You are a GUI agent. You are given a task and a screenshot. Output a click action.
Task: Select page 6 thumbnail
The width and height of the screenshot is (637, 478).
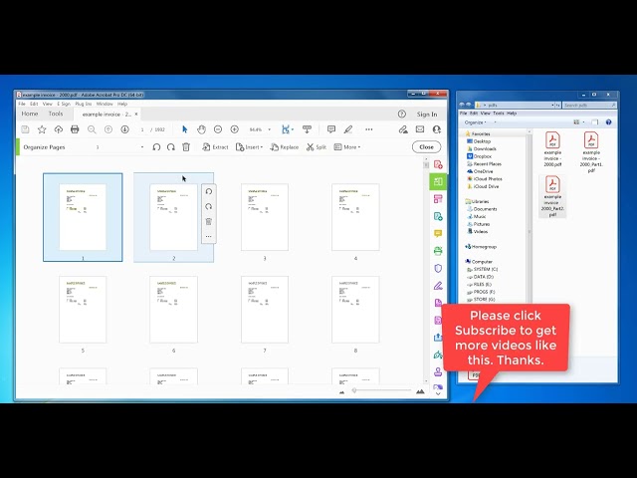(173, 310)
